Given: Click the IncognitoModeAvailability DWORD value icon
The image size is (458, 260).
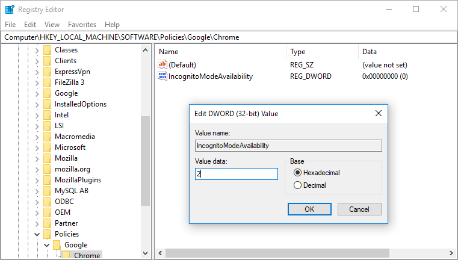Looking at the screenshot, I should 162,76.
